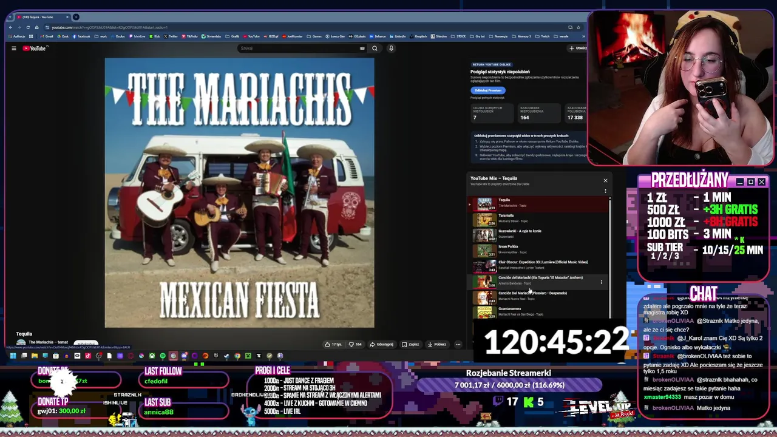777x437 pixels.
Task: Open Xbox app from the taskbar
Action: pyautogui.click(x=152, y=356)
